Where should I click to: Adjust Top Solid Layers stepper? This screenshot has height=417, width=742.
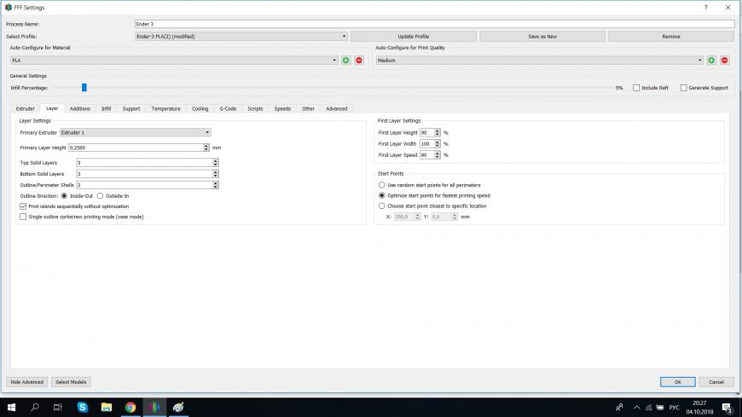[215, 162]
